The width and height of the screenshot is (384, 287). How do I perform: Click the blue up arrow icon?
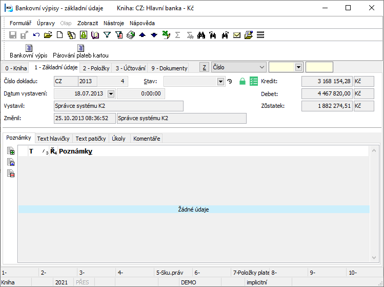pyautogui.click(x=143, y=35)
